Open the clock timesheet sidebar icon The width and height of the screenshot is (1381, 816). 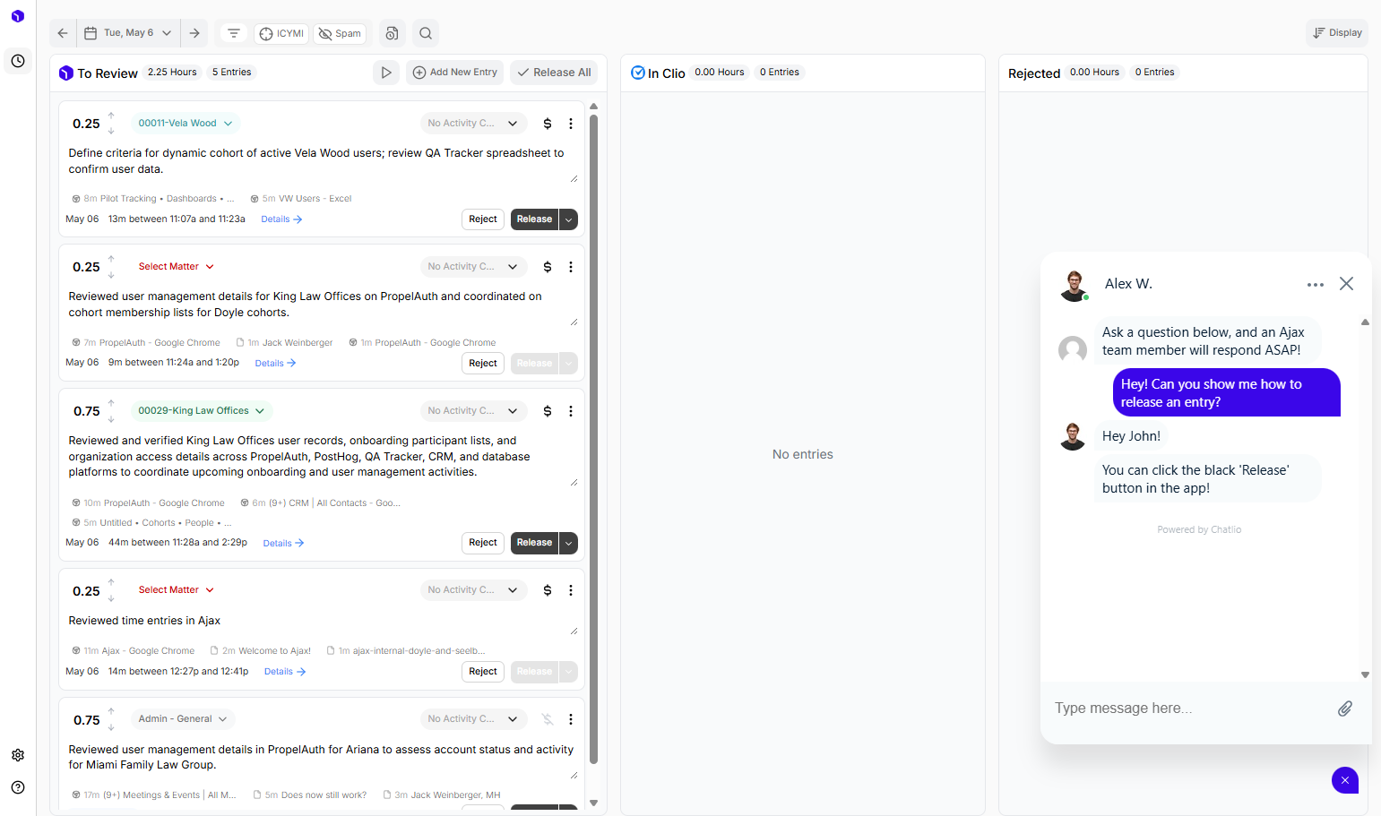(x=18, y=61)
